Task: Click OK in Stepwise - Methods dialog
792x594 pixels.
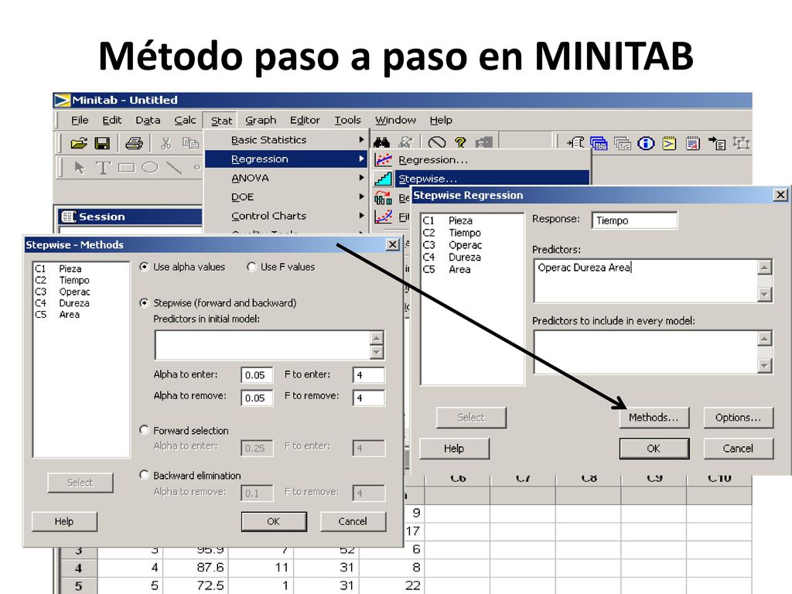Action: tap(273, 521)
